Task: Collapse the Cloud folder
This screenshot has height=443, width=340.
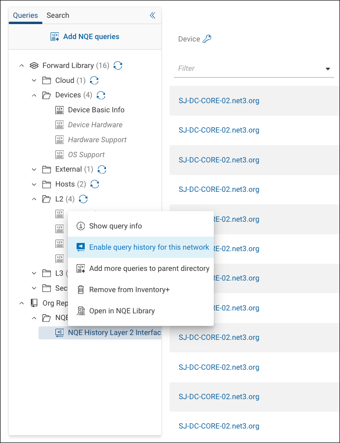Action: (34, 80)
